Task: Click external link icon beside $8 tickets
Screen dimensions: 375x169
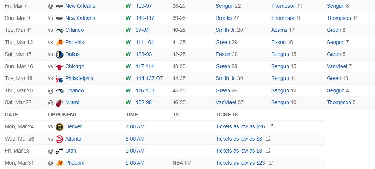Action: 268,139
